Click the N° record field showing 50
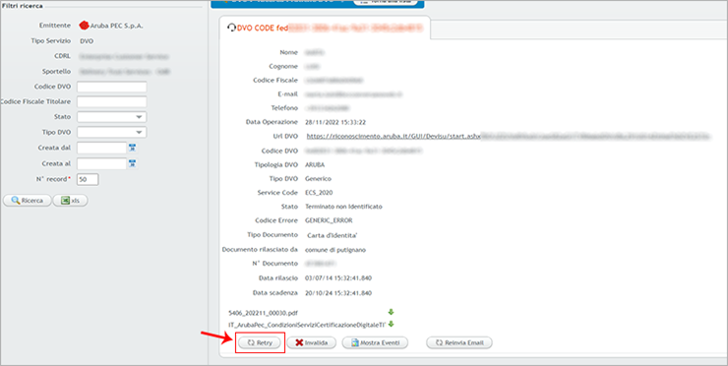Viewport: 728px width, 366px height. pos(88,179)
